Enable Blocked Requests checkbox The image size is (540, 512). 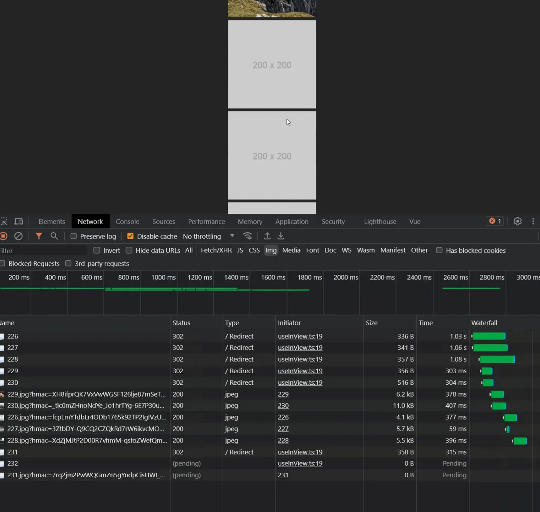2,263
